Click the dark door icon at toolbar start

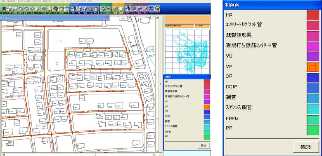click(x=3, y=8)
